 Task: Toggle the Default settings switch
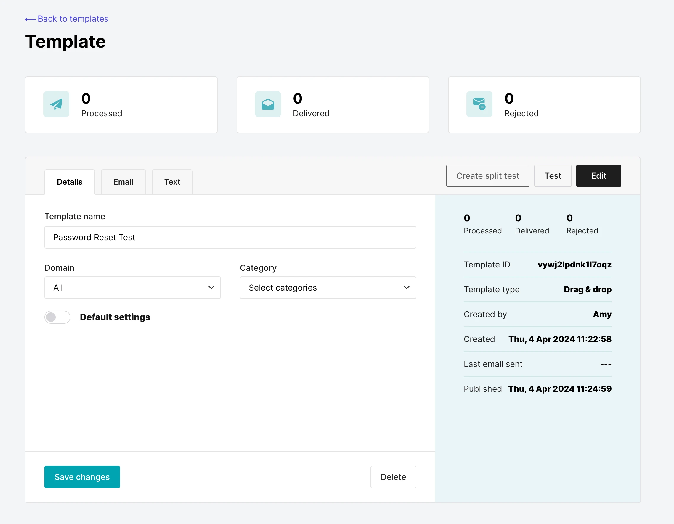pyautogui.click(x=57, y=317)
